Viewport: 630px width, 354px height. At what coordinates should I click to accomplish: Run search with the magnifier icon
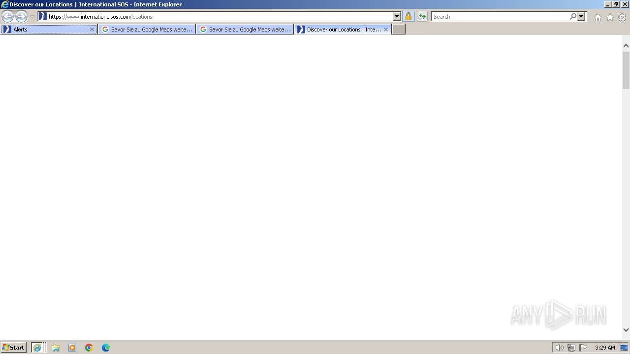click(573, 17)
